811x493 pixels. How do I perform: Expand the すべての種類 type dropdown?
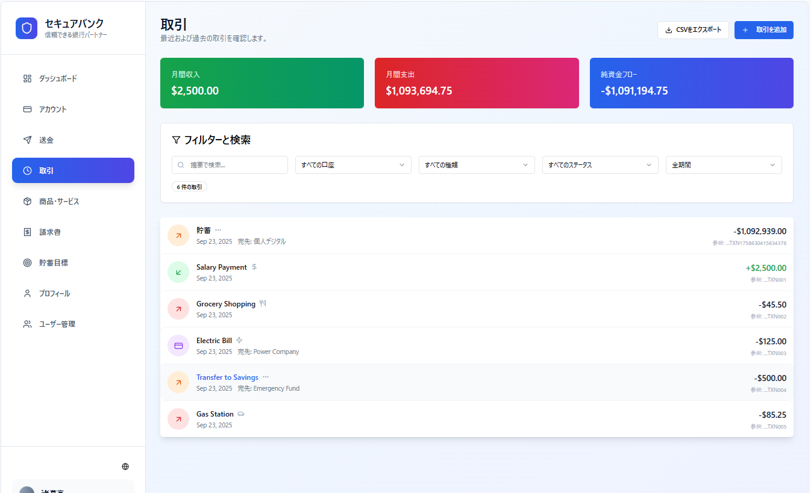click(477, 165)
